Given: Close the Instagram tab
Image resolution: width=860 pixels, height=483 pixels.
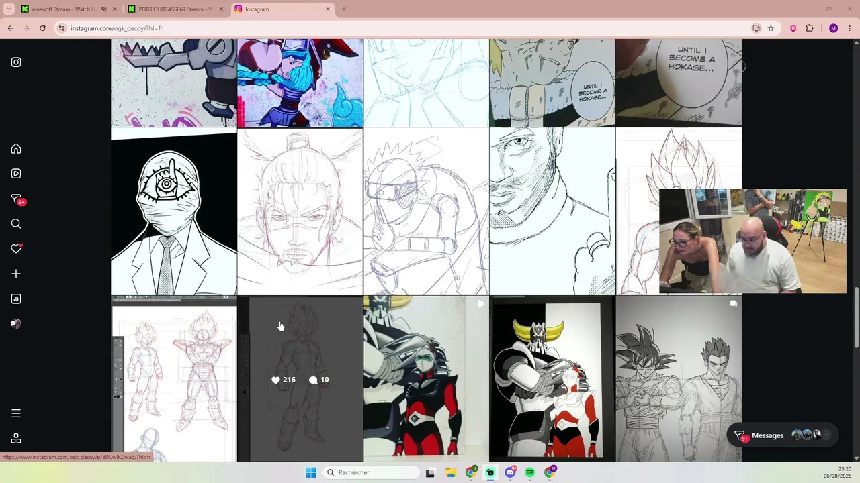Looking at the screenshot, I should pos(328,9).
